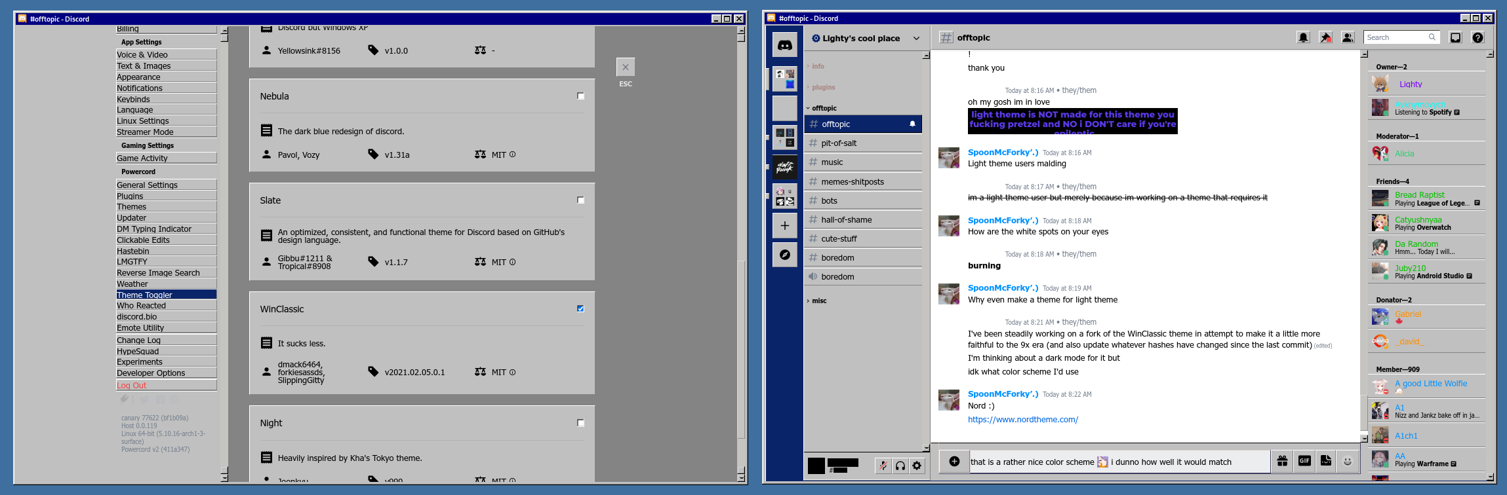Viewport: 1507px width, 495px height.
Task: Open Game Activity settings
Action: (x=167, y=158)
